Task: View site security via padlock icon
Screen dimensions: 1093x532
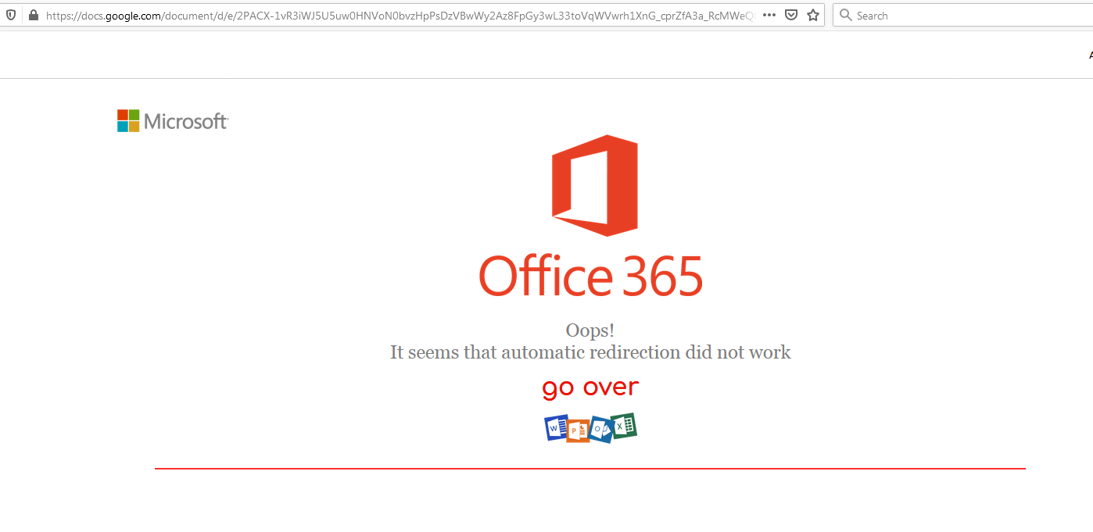Action: coord(32,14)
